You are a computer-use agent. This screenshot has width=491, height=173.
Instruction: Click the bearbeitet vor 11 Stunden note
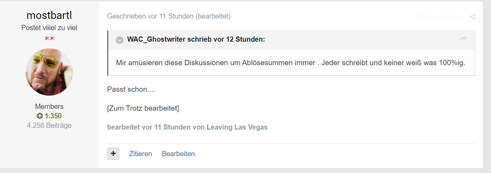coord(187,127)
